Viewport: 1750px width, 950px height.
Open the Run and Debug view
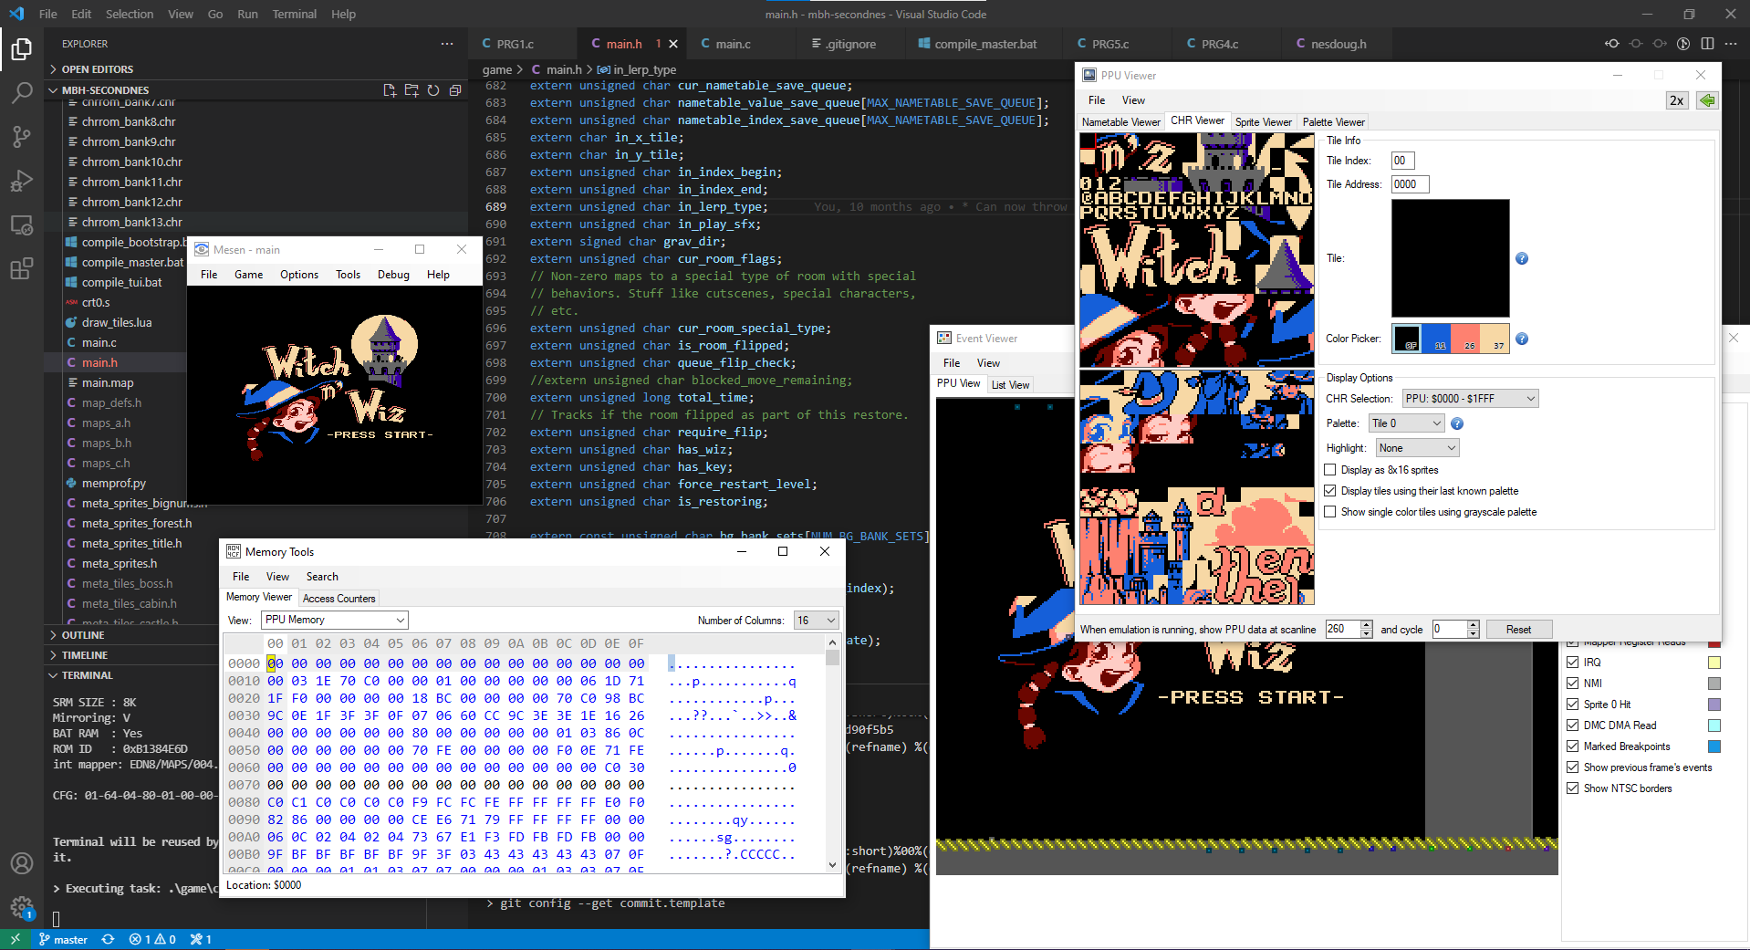point(22,181)
